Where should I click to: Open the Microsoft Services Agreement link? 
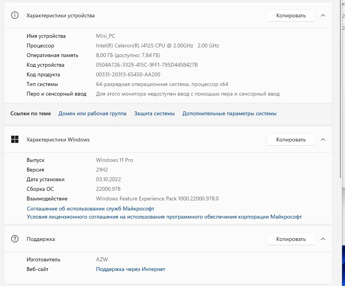[x=90, y=209]
